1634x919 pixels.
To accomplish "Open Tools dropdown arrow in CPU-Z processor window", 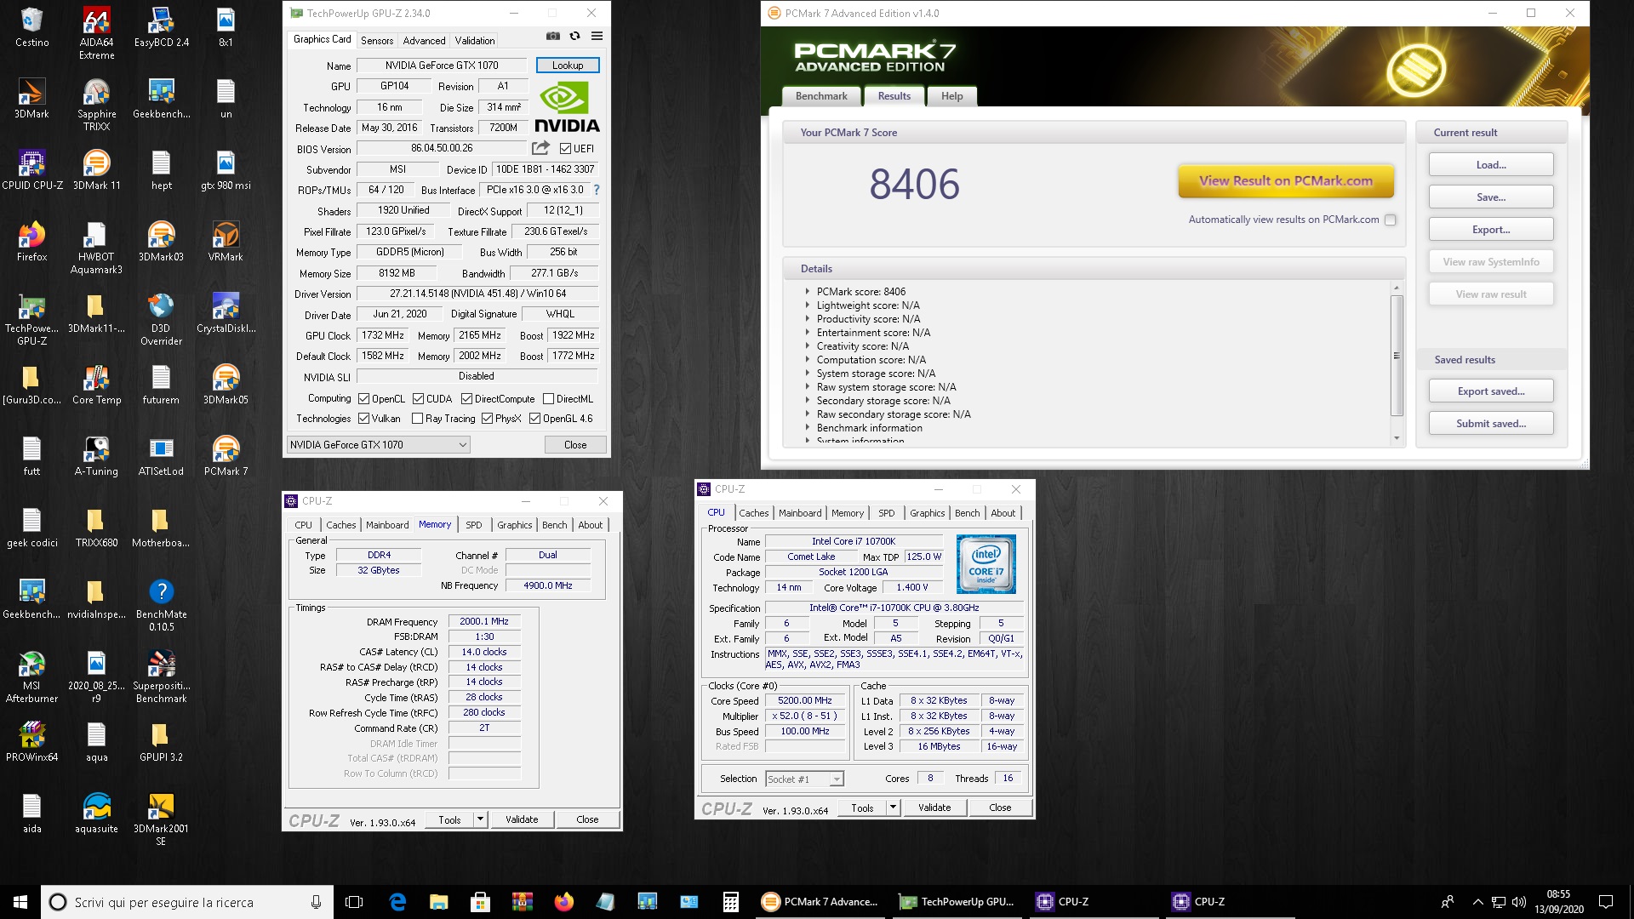I will tap(893, 808).
